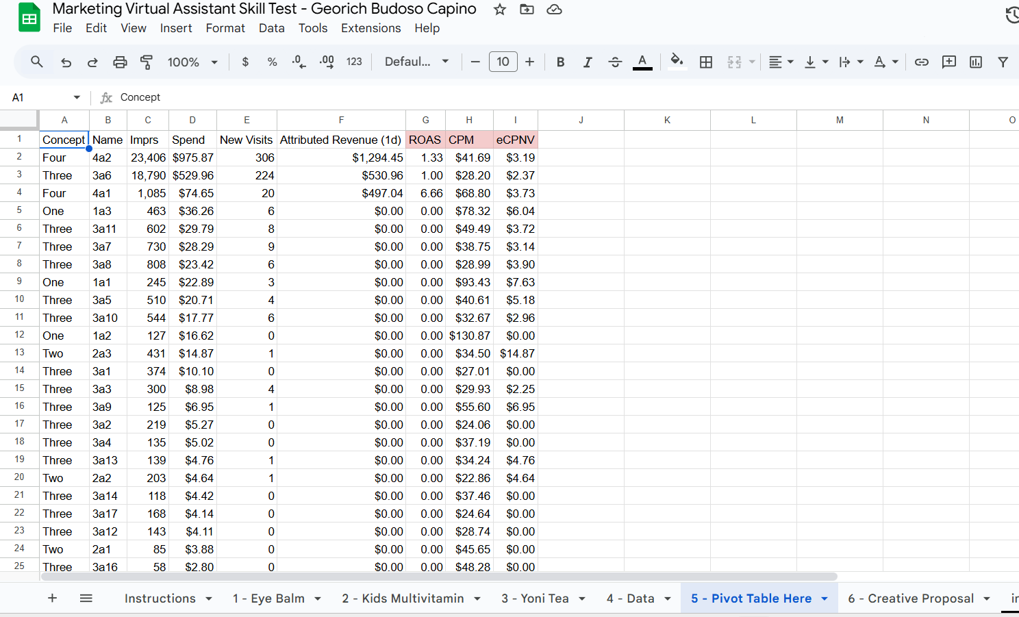Open the Help menu

click(427, 28)
